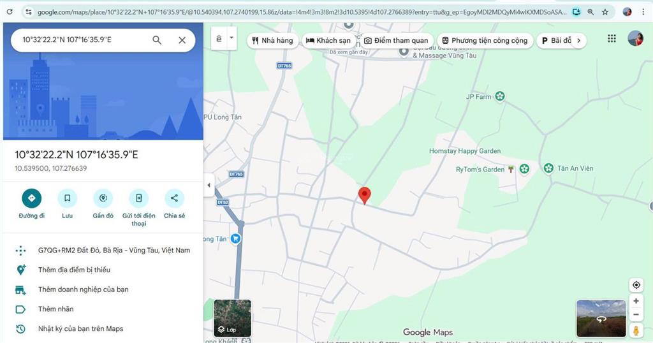This screenshot has height=343, width=653.
Task: Share the location with Chia sẻ button
Action: pos(175,203)
